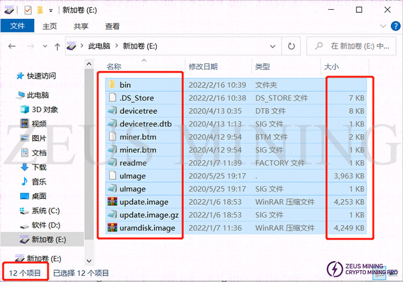This screenshot has height=282, width=403.
Task: Select the uramdisk.image WinRAR archive icon
Action: 112,228
